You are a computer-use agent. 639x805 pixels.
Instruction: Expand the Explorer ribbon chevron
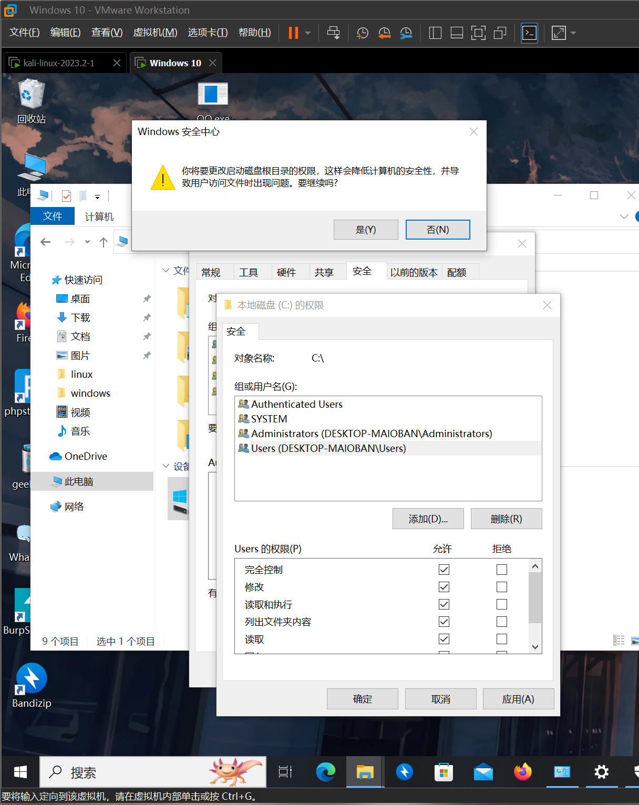(624, 216)
